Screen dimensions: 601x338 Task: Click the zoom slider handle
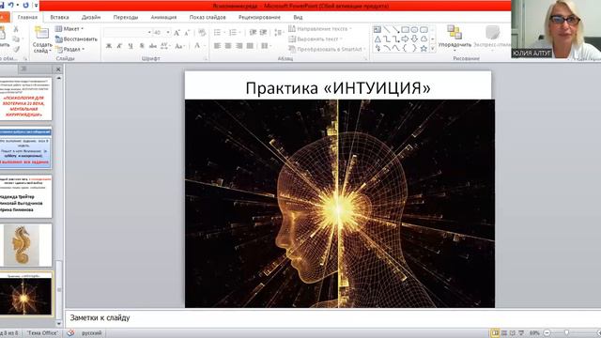[x=566, y=332]
